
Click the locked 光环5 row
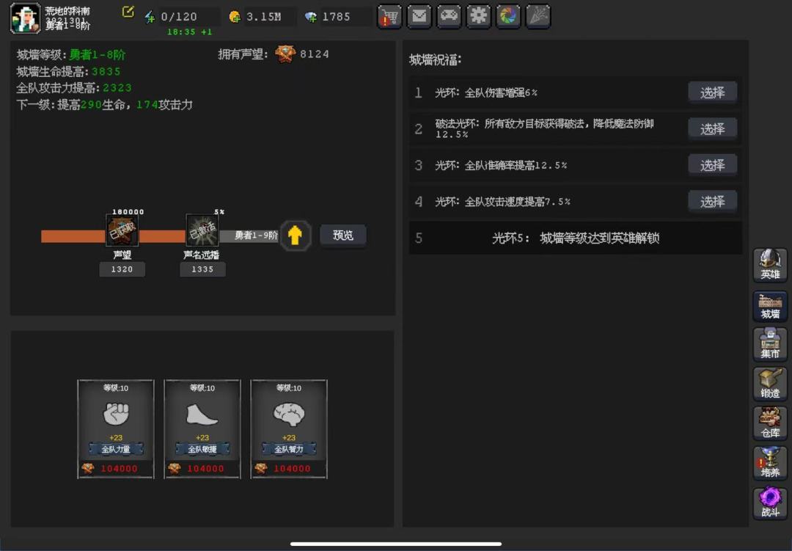tap(576, 238)
